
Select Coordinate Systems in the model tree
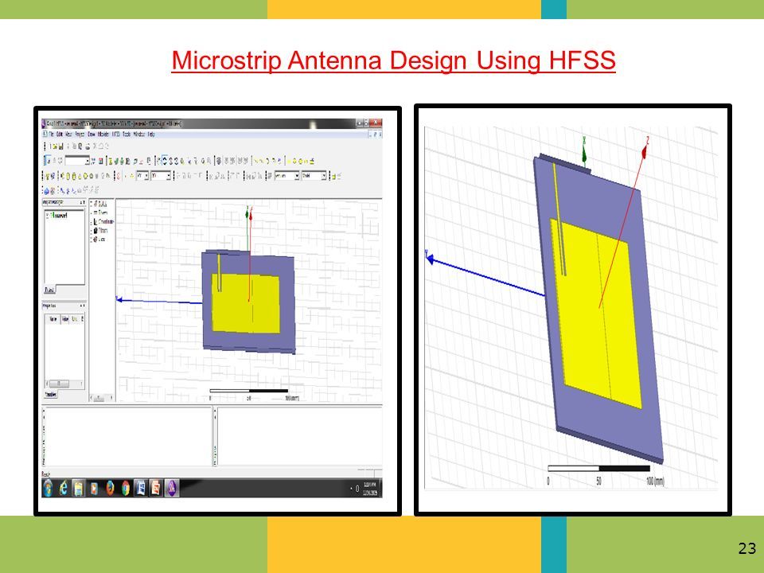pos(103,222)
